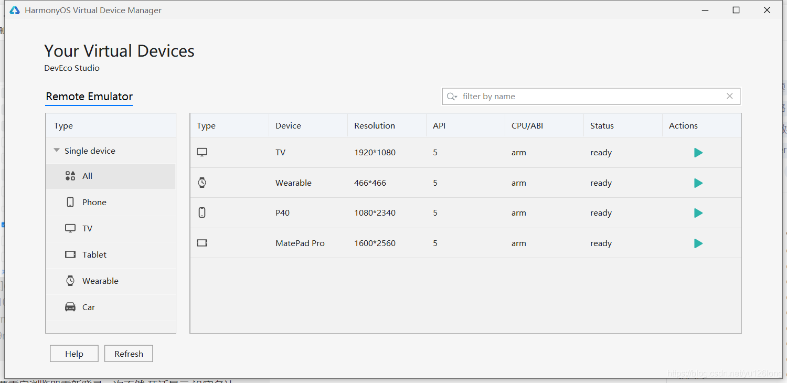
Task: Click the Phone icon in the type sidebar
Action: 70,202
